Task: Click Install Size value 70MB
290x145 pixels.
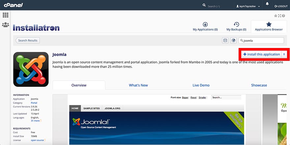Action: 34,136
